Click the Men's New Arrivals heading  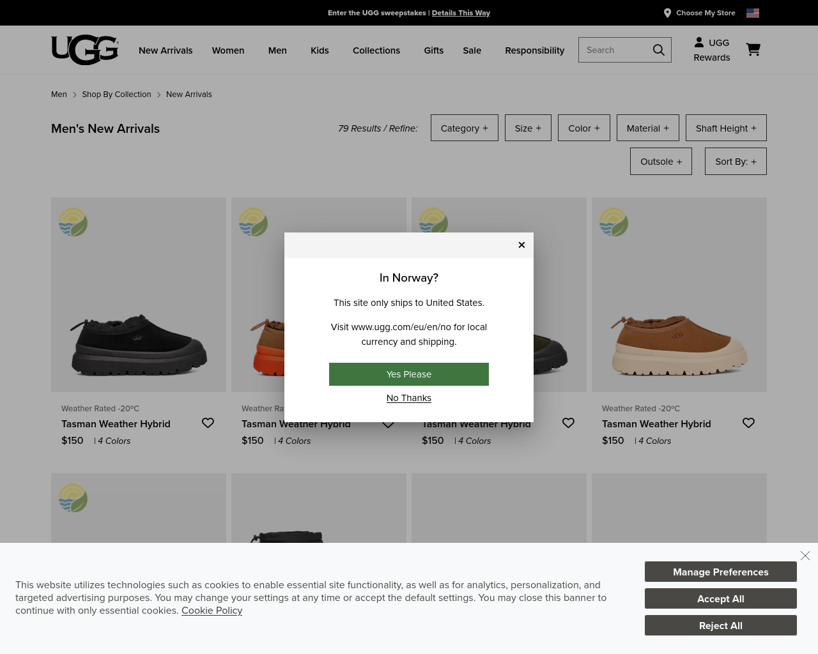pos(105,128)
